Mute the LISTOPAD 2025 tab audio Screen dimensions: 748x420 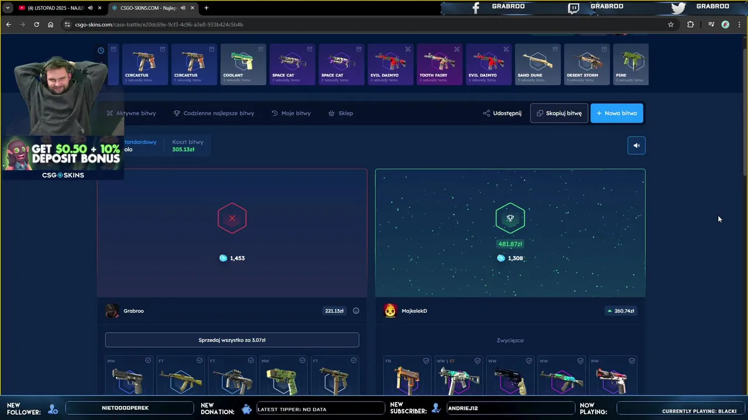click(90, 8)
